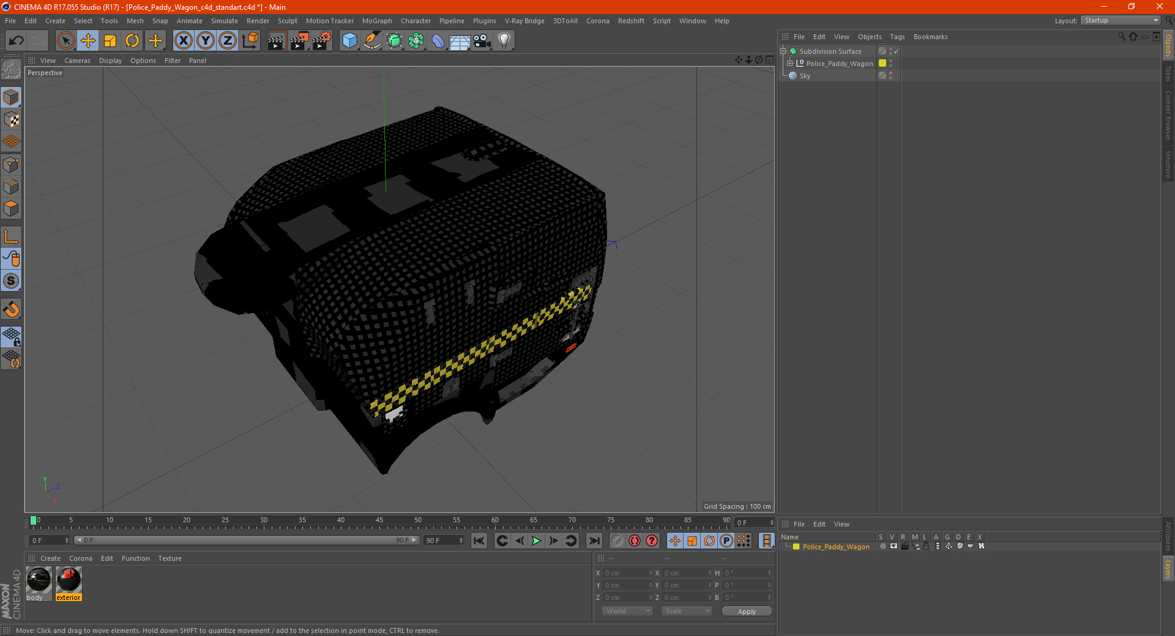Open World coordinate dropdown
This screenshot has width=1175, height=636.
tap(627, 611)
